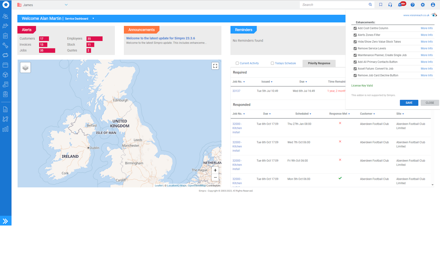Click the jobs list scrollbar down arrow
Image resolution: width=440 pixels, height=275 pixels.
pyautogui.click(x=432, y=185)
